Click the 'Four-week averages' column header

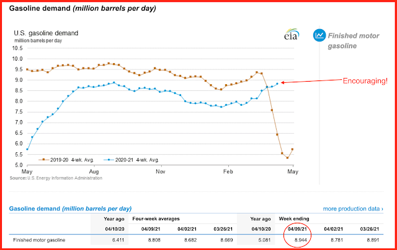(156, 218)
